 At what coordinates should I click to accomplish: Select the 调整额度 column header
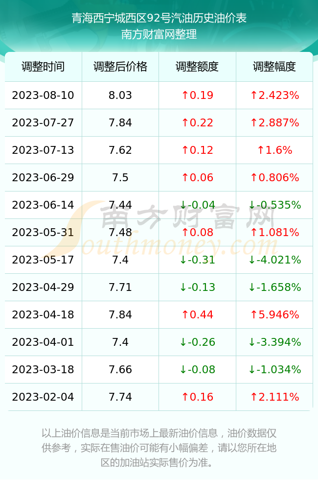click(x=197, y=67)
